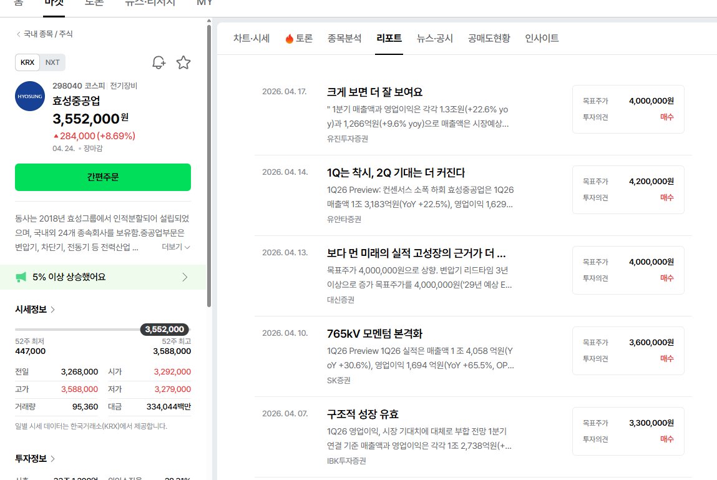Click broker name 유안타증권
Image resolution: width=717 pixels, height=480 pixels.
(x=344, y=219)
